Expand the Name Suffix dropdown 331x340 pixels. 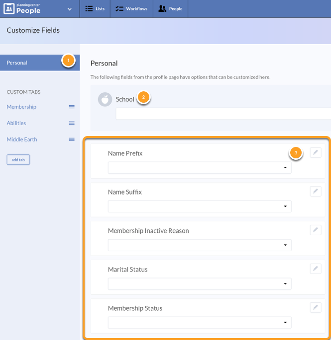coord(200,206)
